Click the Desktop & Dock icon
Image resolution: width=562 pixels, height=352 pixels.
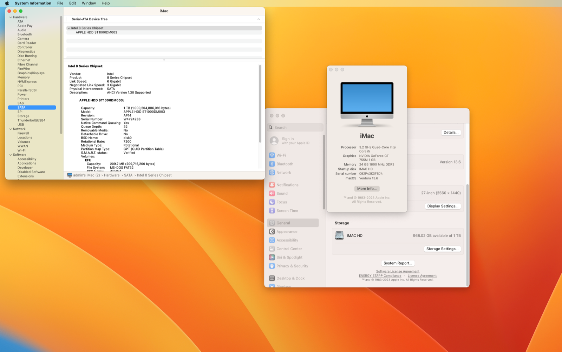[x=272, y=278]
